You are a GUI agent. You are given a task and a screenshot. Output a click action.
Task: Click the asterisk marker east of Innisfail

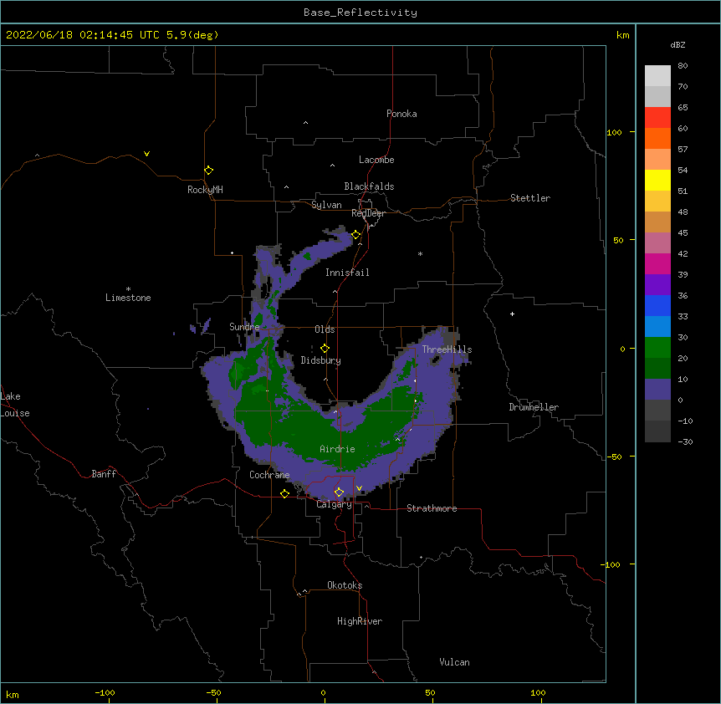coord(420,253)
